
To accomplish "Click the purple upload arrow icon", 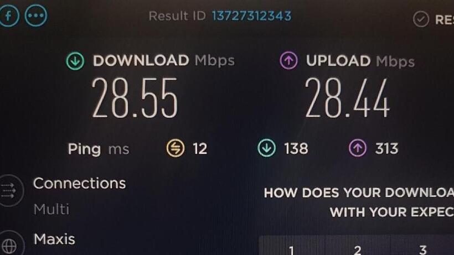I will tap(288, 60).
